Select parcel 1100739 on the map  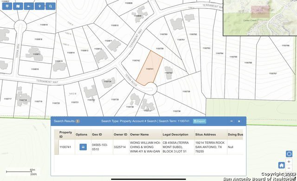click(186, 92)
